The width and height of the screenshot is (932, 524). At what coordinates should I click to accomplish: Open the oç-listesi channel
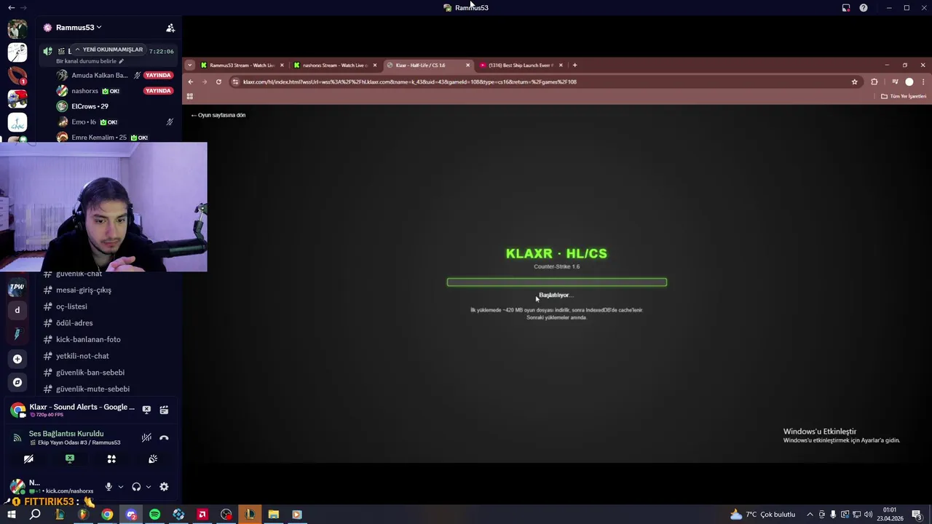coord(71,306)
